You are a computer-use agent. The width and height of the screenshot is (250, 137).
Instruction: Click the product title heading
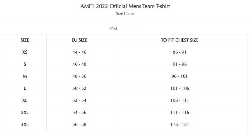point(125,6)
